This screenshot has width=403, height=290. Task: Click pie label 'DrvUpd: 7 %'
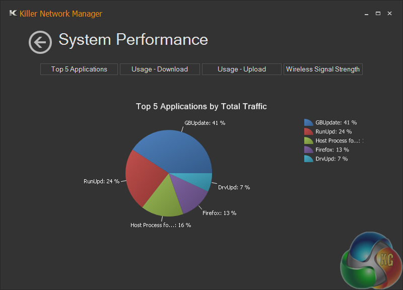[x=234, y=187]
